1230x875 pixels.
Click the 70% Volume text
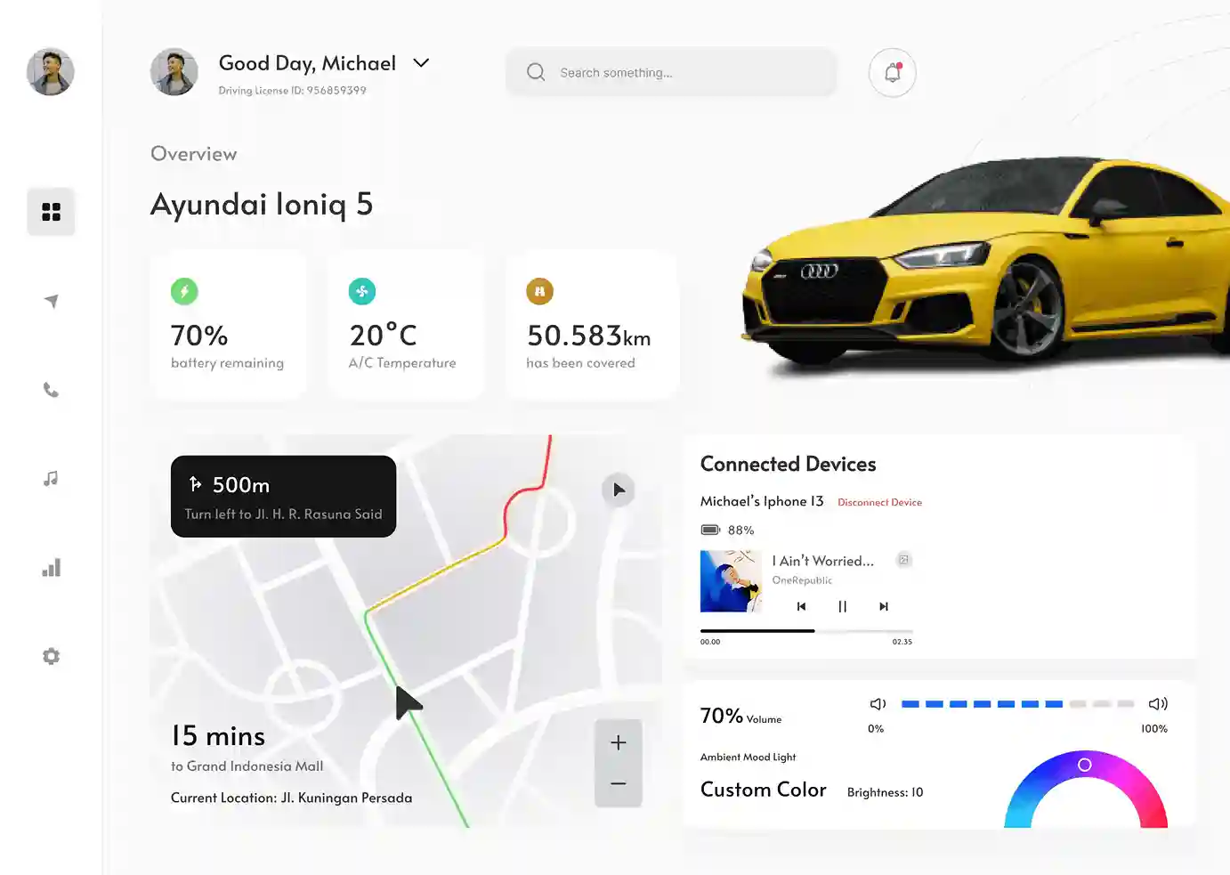pos(740,717)
